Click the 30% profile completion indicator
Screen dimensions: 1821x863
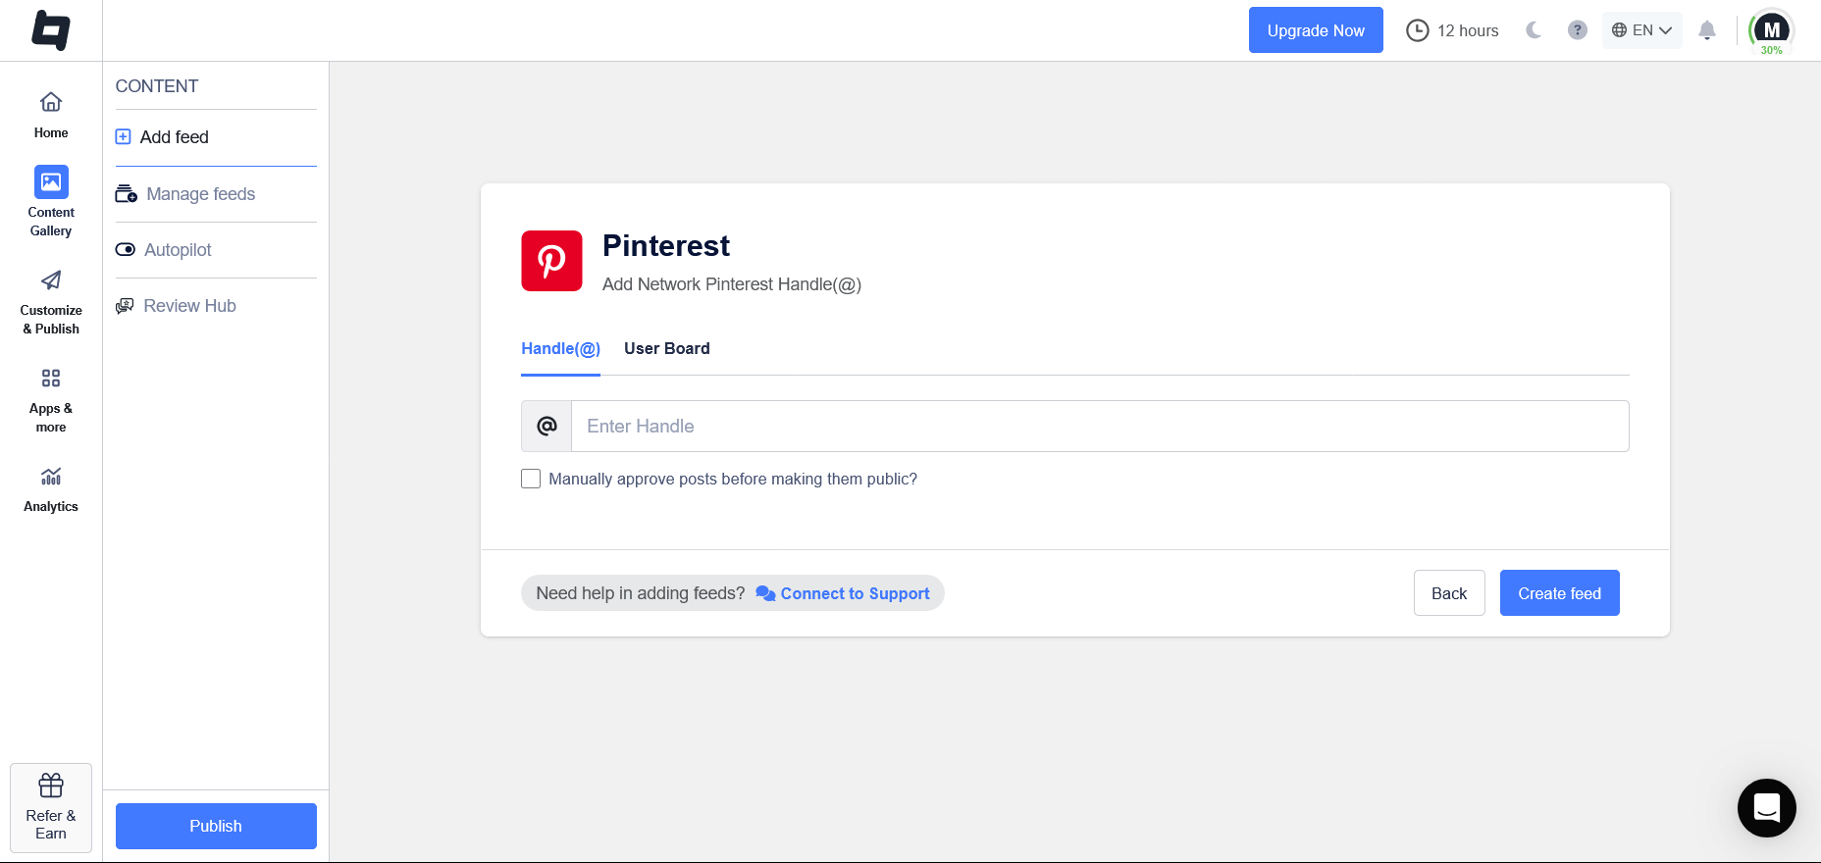(1772, 50)
